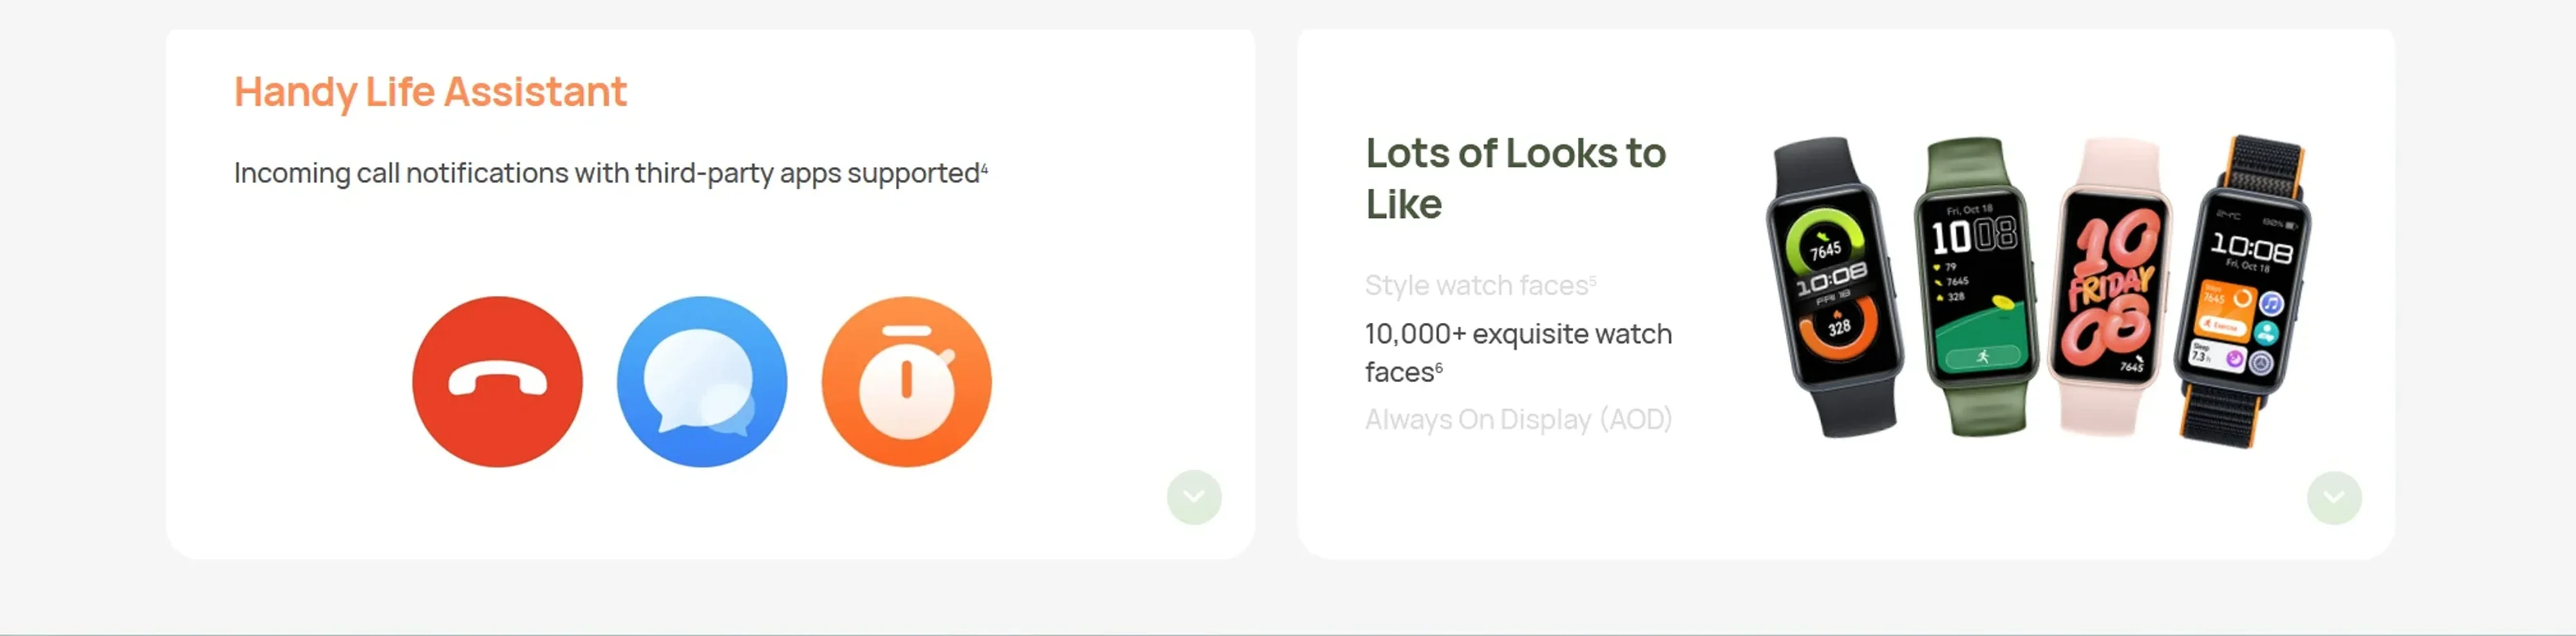Click footnote 5 superscript after Style watch faces
This screenshot has width=2576, height=636.
point(1592,281)
